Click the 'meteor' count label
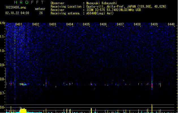This screenshot has width=178, height=113. (x=40, y=9)
